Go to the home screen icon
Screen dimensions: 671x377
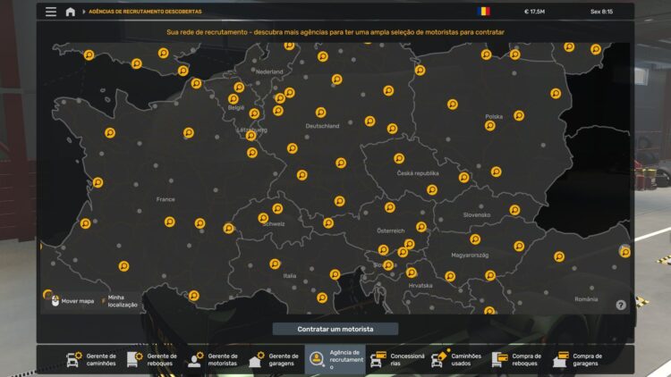(x=70, y=12)
